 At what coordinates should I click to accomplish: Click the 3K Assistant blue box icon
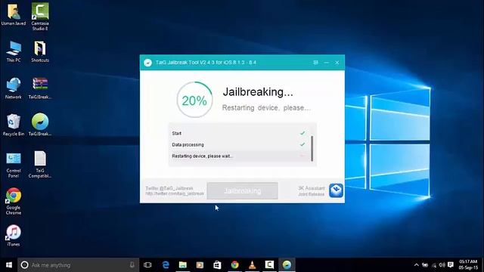pos(336,190)
